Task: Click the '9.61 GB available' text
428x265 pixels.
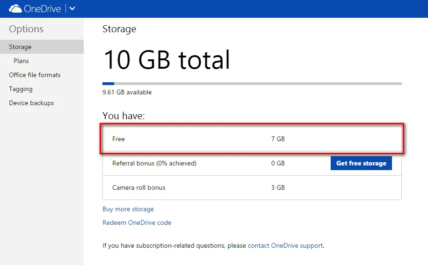Action: tap(127, 92)
